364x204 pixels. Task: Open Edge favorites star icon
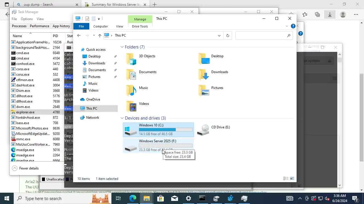pyautogui.click(x=305, y=14)
